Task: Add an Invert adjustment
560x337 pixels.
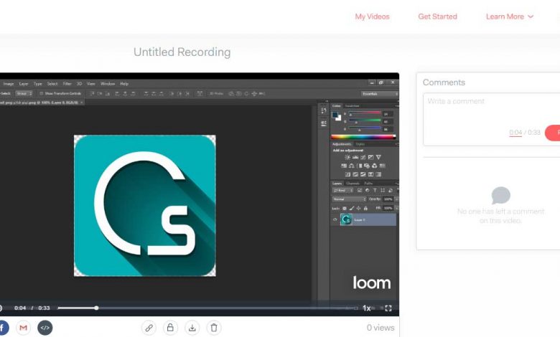Action: [x=347, y=174]
